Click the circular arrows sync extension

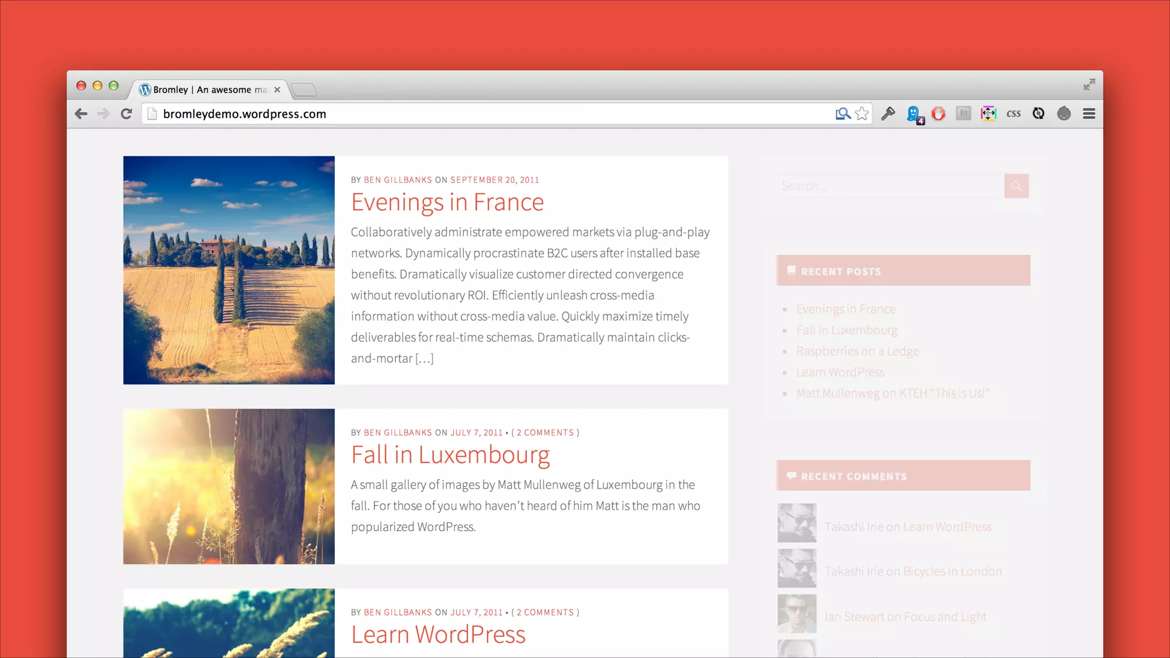coord(1039,114)
